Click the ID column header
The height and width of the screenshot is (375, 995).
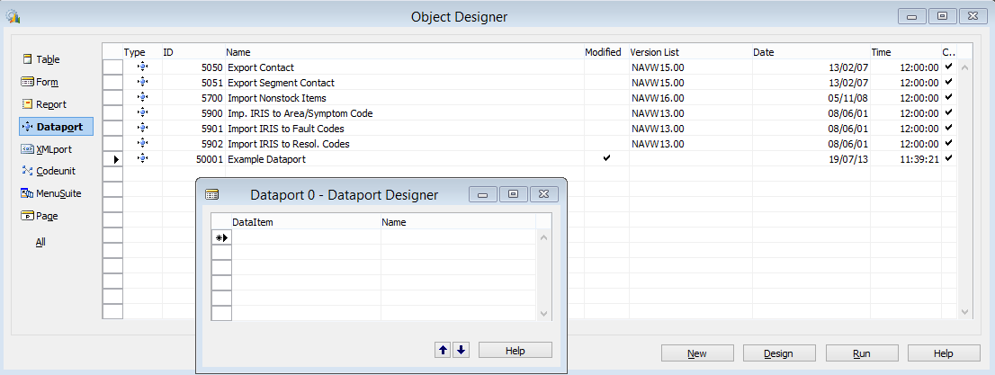193,52
